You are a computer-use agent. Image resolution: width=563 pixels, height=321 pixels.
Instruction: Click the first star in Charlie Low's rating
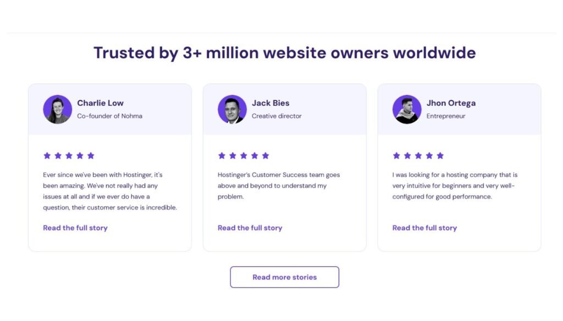[x=47, y=156]
